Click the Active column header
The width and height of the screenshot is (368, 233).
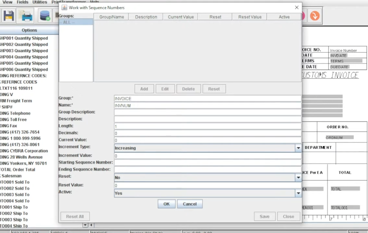284,17
